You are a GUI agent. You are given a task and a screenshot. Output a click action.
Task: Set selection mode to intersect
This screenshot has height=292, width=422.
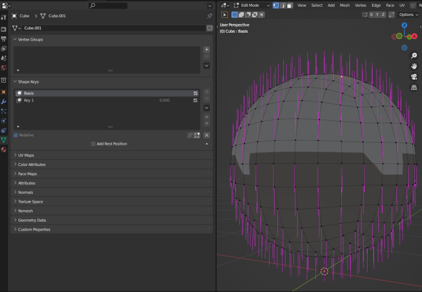coord(261,15)
